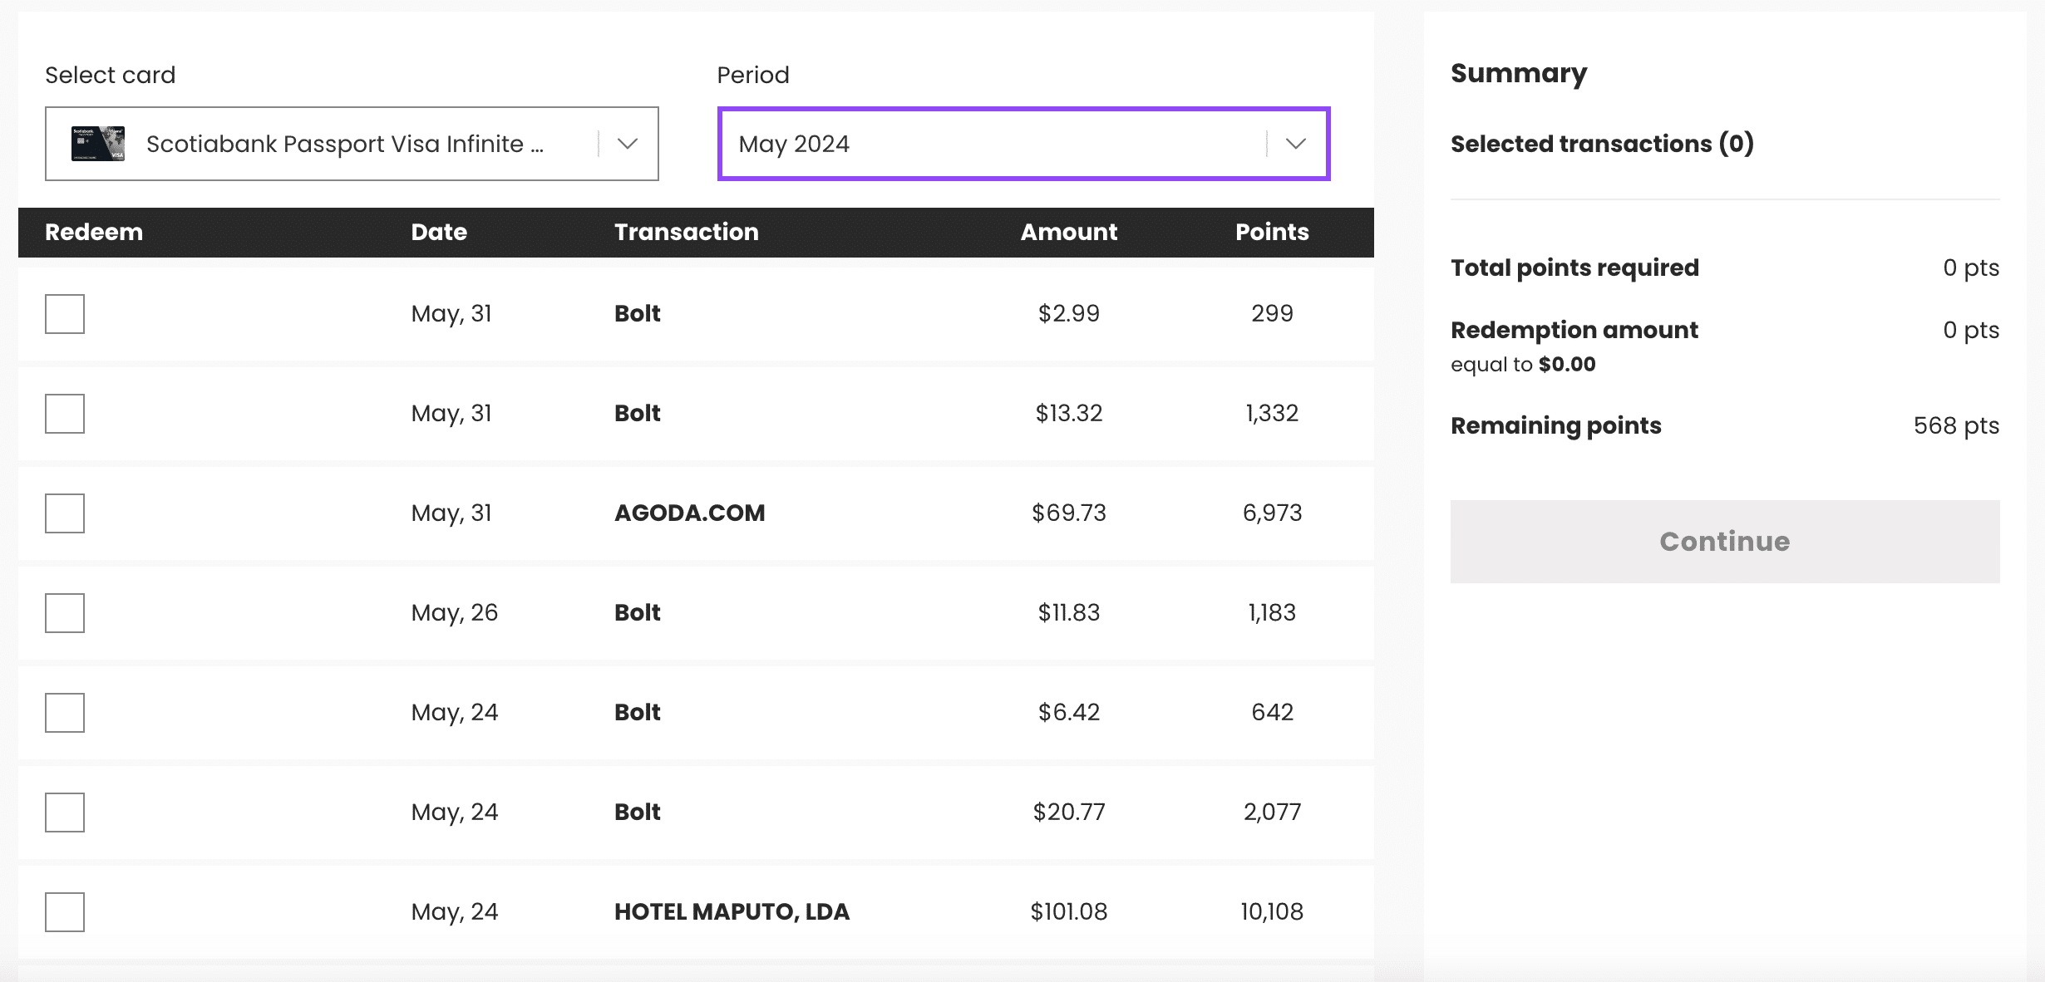Viewport: 2045px width, 982px height.
Task: Open the Period dropdown chevron
Action: pos(1295,144)
